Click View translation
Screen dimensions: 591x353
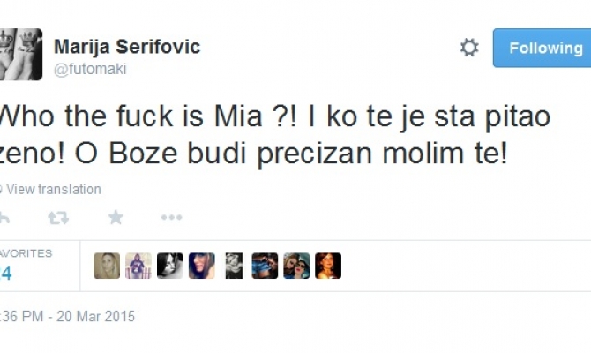click(x=55, y=189)
